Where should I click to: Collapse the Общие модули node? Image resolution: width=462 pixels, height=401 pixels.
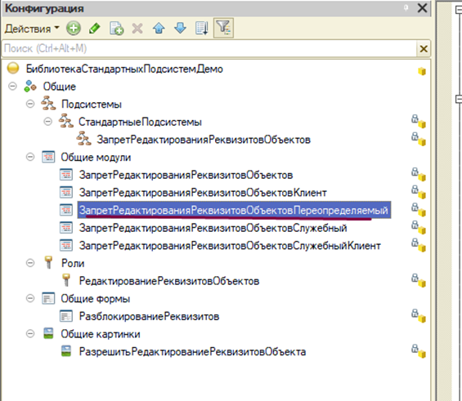(30, 157)
